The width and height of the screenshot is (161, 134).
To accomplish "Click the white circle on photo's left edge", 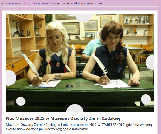I will [11, 78].
